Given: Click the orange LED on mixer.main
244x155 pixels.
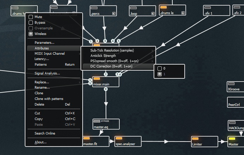Looking at the screenshot, I should click(97, 79).
